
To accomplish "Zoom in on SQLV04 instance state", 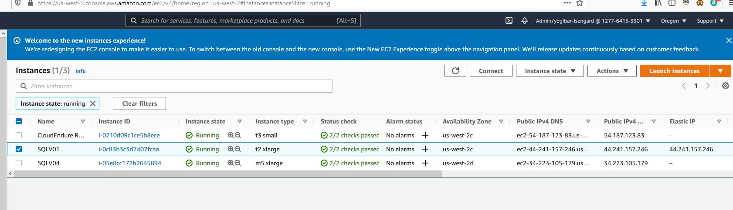I will tap(231, 163).
